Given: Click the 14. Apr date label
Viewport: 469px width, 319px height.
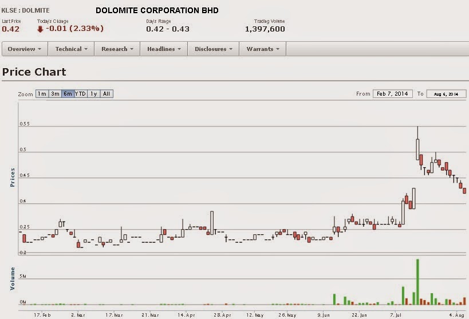Looking at the screenshot, I should point(186,315).
